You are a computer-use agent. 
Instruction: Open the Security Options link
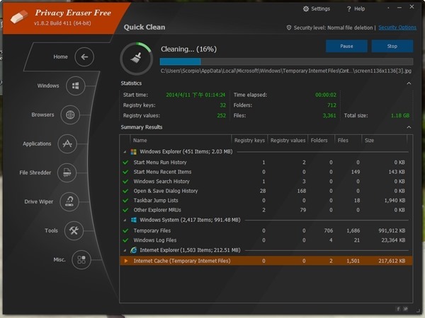[x=397, y=28]
